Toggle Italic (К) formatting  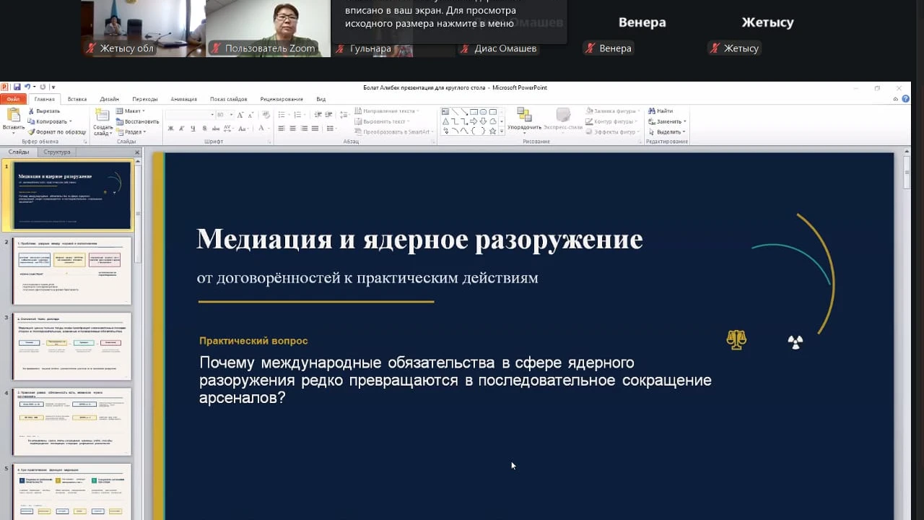coord(181,129)
